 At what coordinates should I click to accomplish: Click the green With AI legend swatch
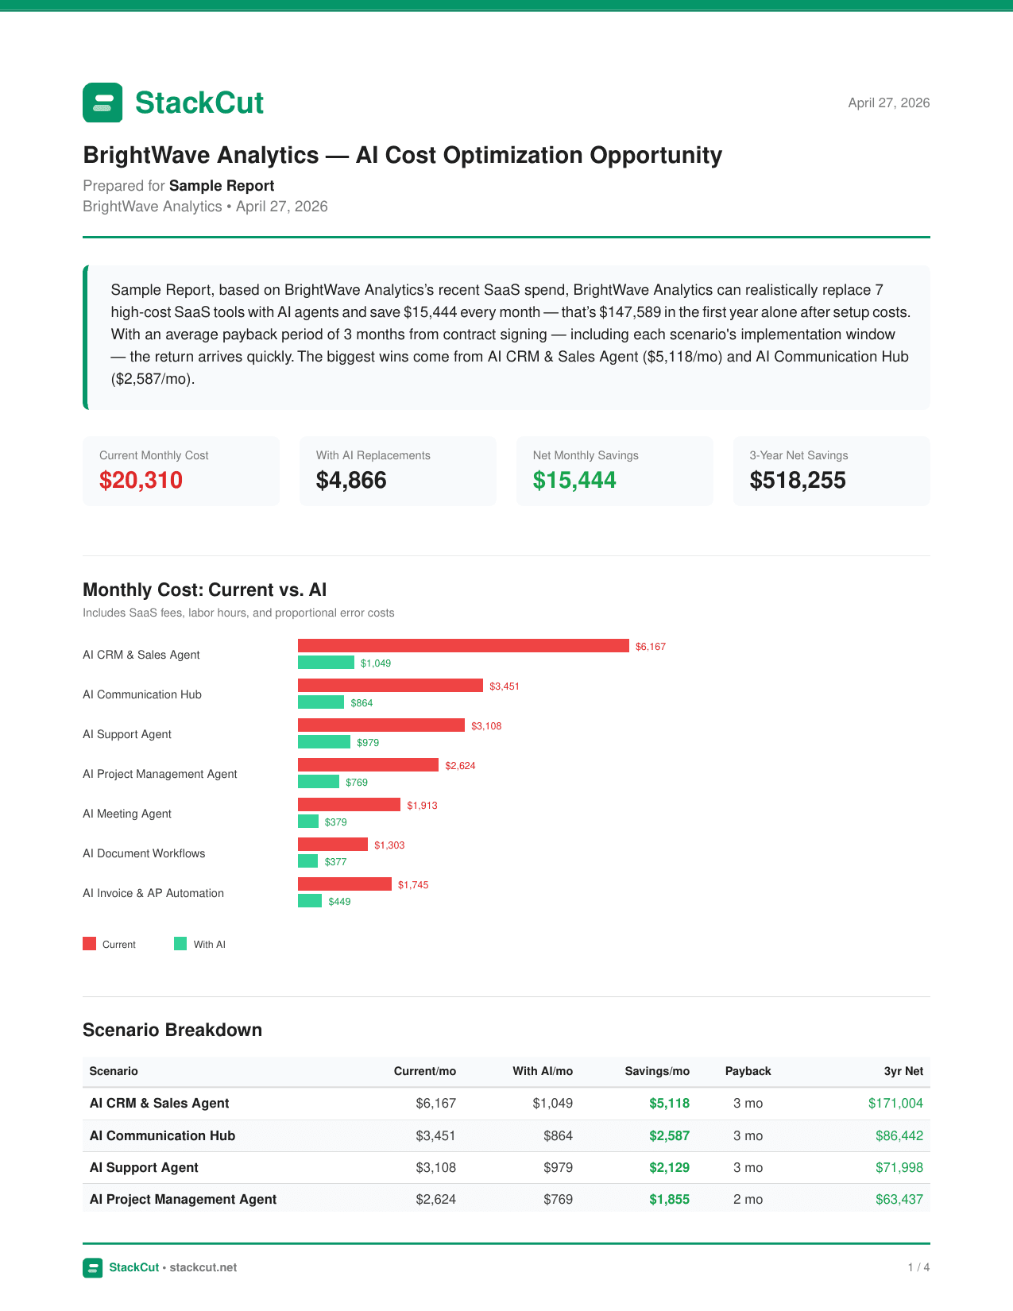[x=180, y=944]
